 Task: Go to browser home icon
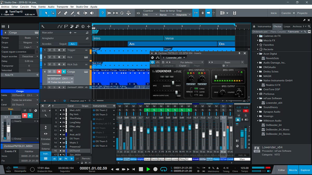[254, 26]
